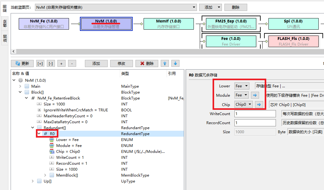Select the Chip = Chip0 tree item
The height and width of the screenshot is (190, 324).
coord(68,151)
